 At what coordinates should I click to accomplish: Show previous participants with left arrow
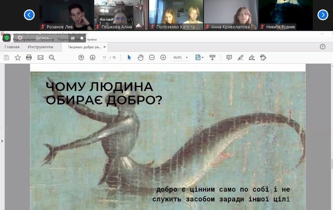click(x=29, y=15)
